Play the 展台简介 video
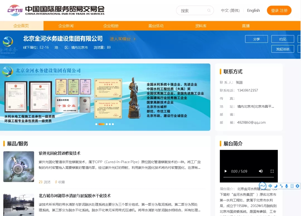 tap(225, 171)
